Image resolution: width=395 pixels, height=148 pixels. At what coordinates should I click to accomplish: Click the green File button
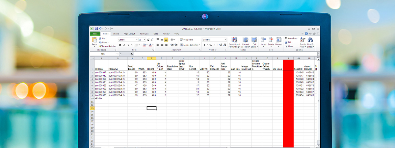click(95, 34)
